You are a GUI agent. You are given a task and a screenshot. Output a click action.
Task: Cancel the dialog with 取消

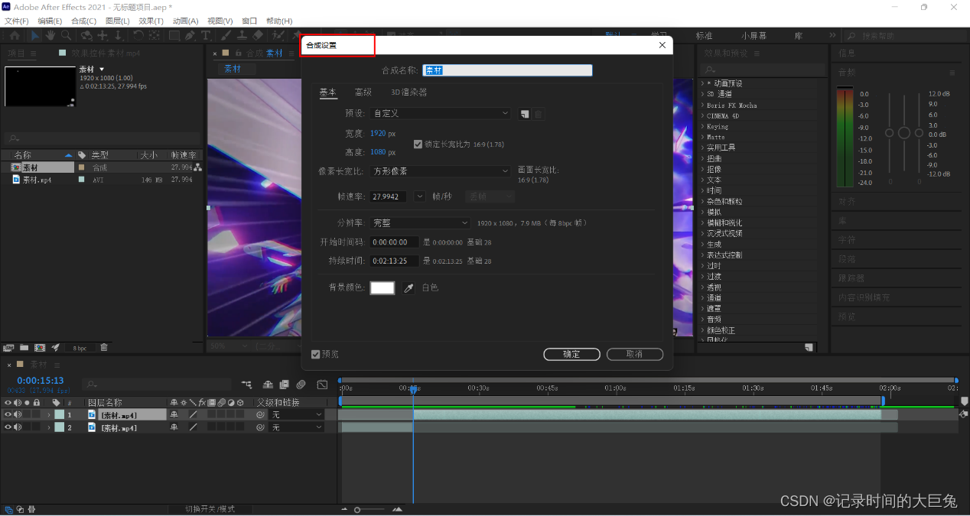(x=634, y=354)
